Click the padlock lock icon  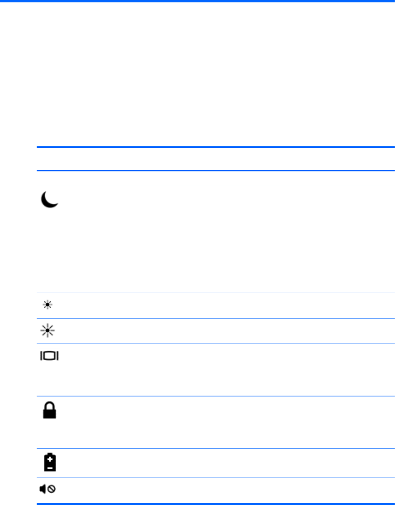coord(49,410)
